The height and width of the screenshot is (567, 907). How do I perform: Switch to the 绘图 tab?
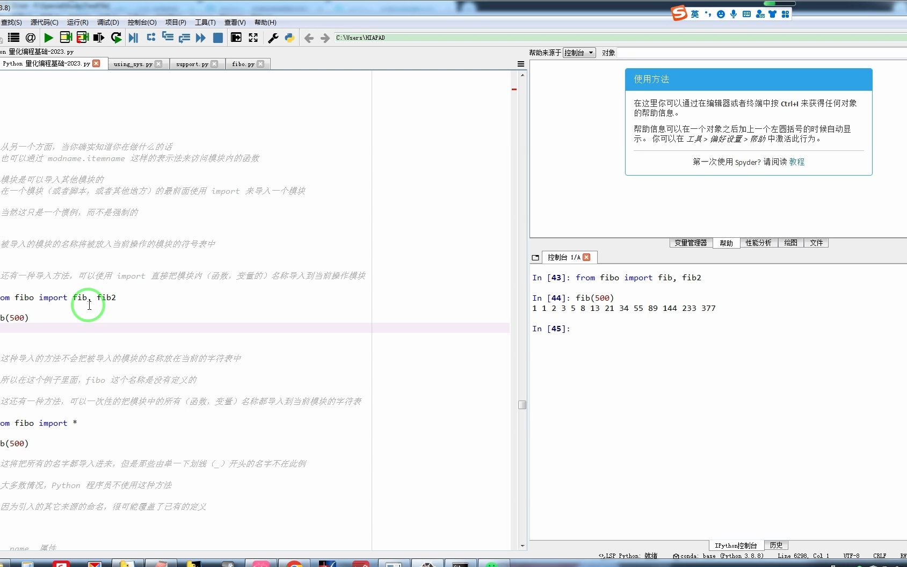pyautogui.click(x=790, y=243)
